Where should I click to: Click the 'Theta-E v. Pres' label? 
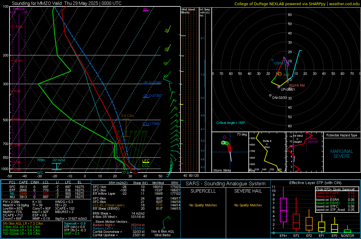pos(267,144)
